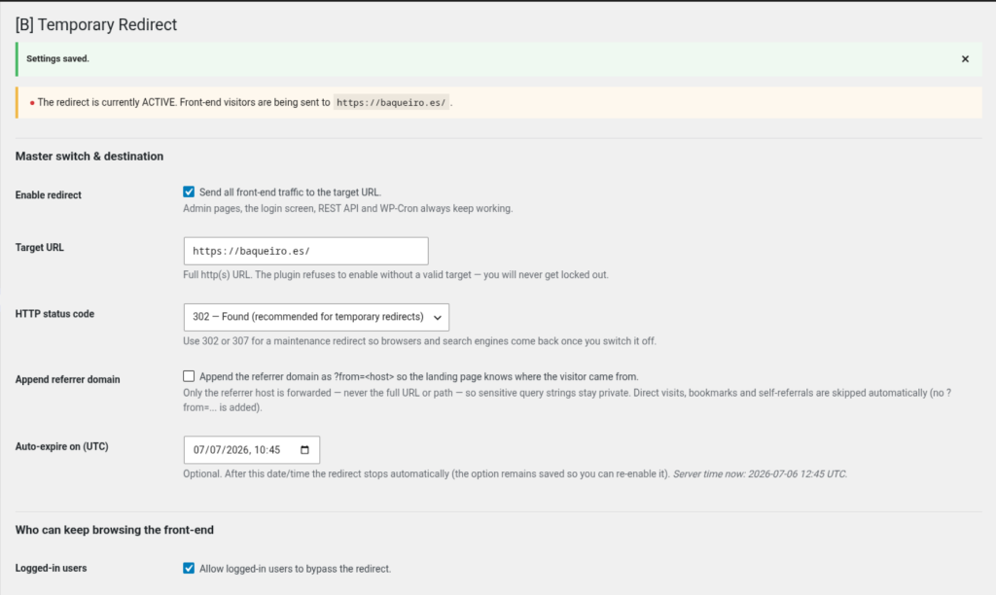Click the 'Admin pages, the login screen, REST API' help text
This screenshot has height=595, width=996.
pyautogui.click(x=347, y=208)
